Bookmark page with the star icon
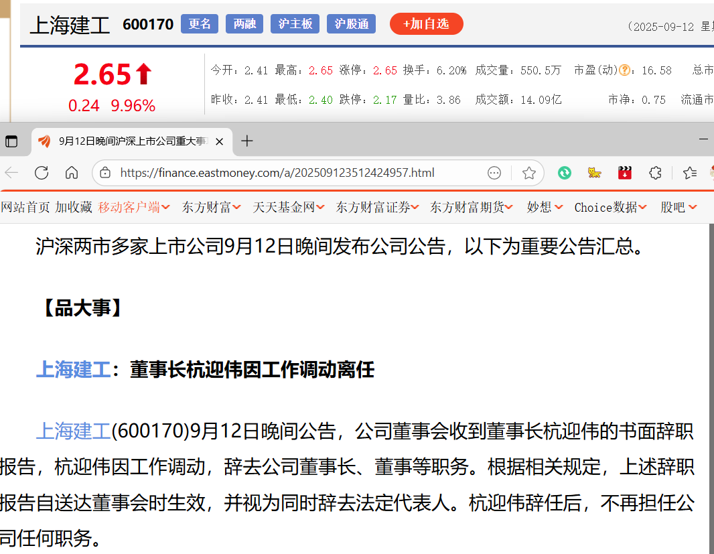The image size is (714, 554). (528, 173)
